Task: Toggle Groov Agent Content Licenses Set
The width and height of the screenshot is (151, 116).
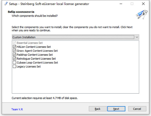Action: click(x=14, y=51)
